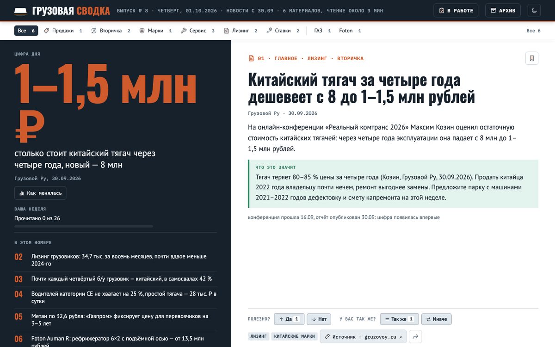Share the article via arrow icon
555x347 pixels.
415,336
